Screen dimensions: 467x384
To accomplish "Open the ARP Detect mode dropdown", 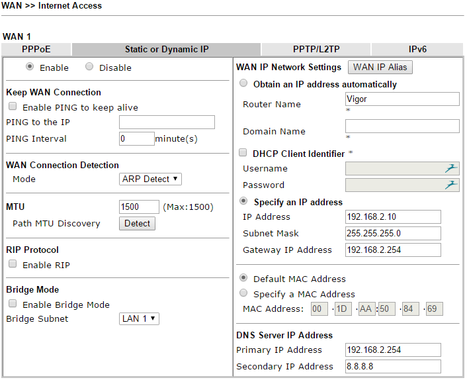I will [x=150, y=179].
